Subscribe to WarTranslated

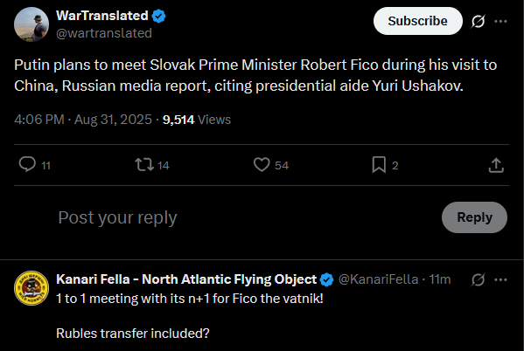click(x=418, y=21)
